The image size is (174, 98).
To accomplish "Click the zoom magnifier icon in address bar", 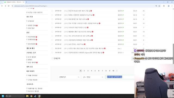I will click(156, 6).
